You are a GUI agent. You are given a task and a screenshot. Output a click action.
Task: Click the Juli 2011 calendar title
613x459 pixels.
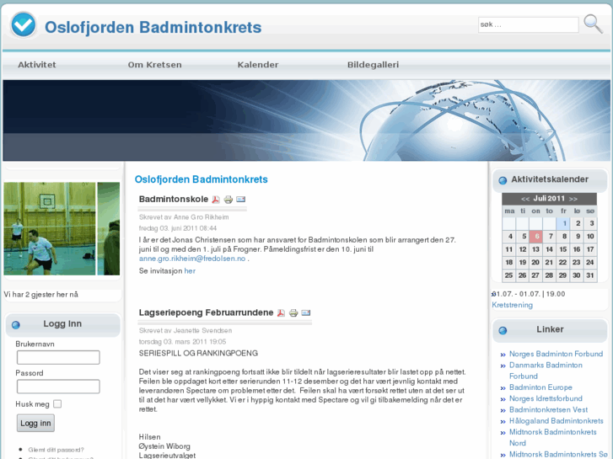[x=549, y=199]
